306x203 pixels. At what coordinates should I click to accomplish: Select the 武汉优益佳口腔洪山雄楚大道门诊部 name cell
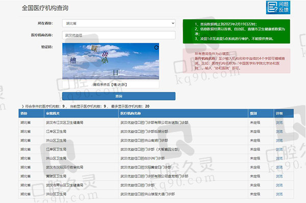pyautogui.click(x=183, y=194)
